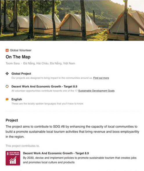Viewport: 144px width, 171px height.
Task: Click the project description paragraph
Action: (x=72, y=132)
